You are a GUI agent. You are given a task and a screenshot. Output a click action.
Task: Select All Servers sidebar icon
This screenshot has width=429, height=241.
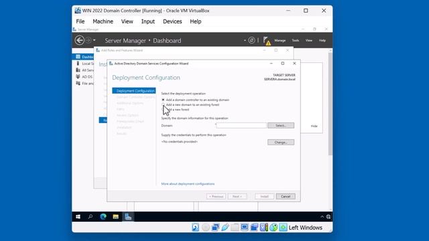78,70
